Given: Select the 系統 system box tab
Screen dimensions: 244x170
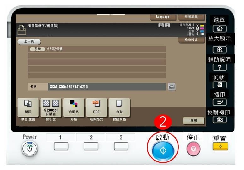Looking at the screenshot, I should (x=38, y=49).
